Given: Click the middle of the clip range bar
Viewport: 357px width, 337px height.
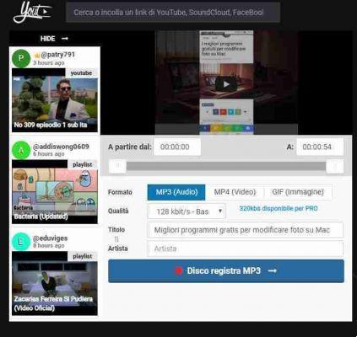Looking at the screenshot, I should coord(226,166).
